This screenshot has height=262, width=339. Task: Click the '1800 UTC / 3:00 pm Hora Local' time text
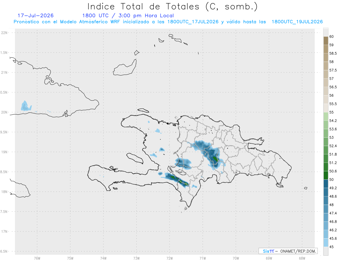point(128,16)
